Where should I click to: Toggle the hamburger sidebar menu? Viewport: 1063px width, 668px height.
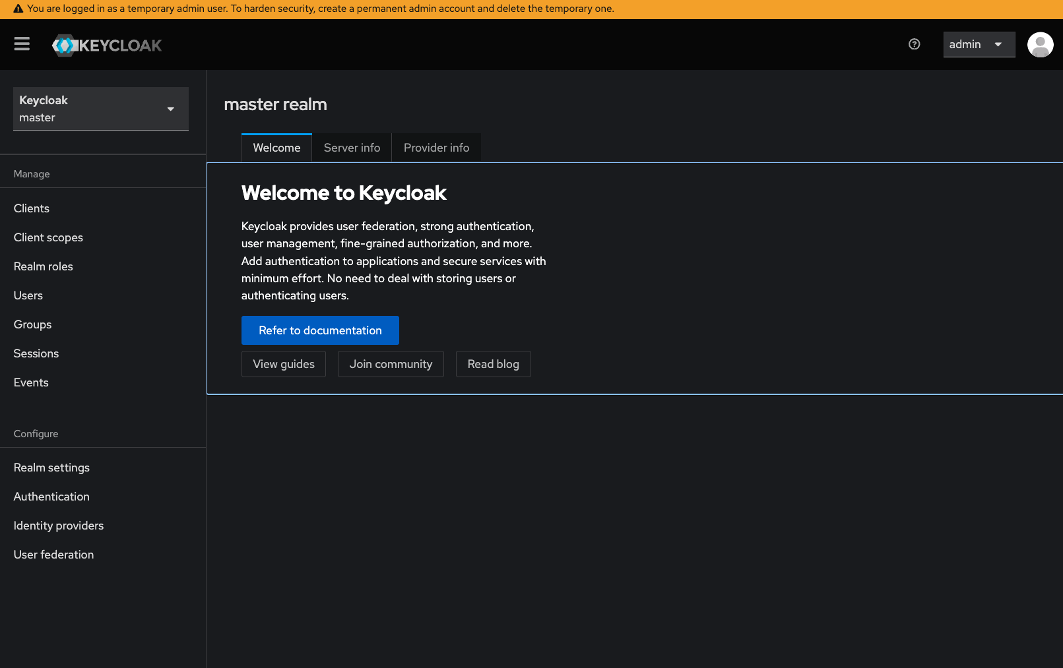coord(22,44)
